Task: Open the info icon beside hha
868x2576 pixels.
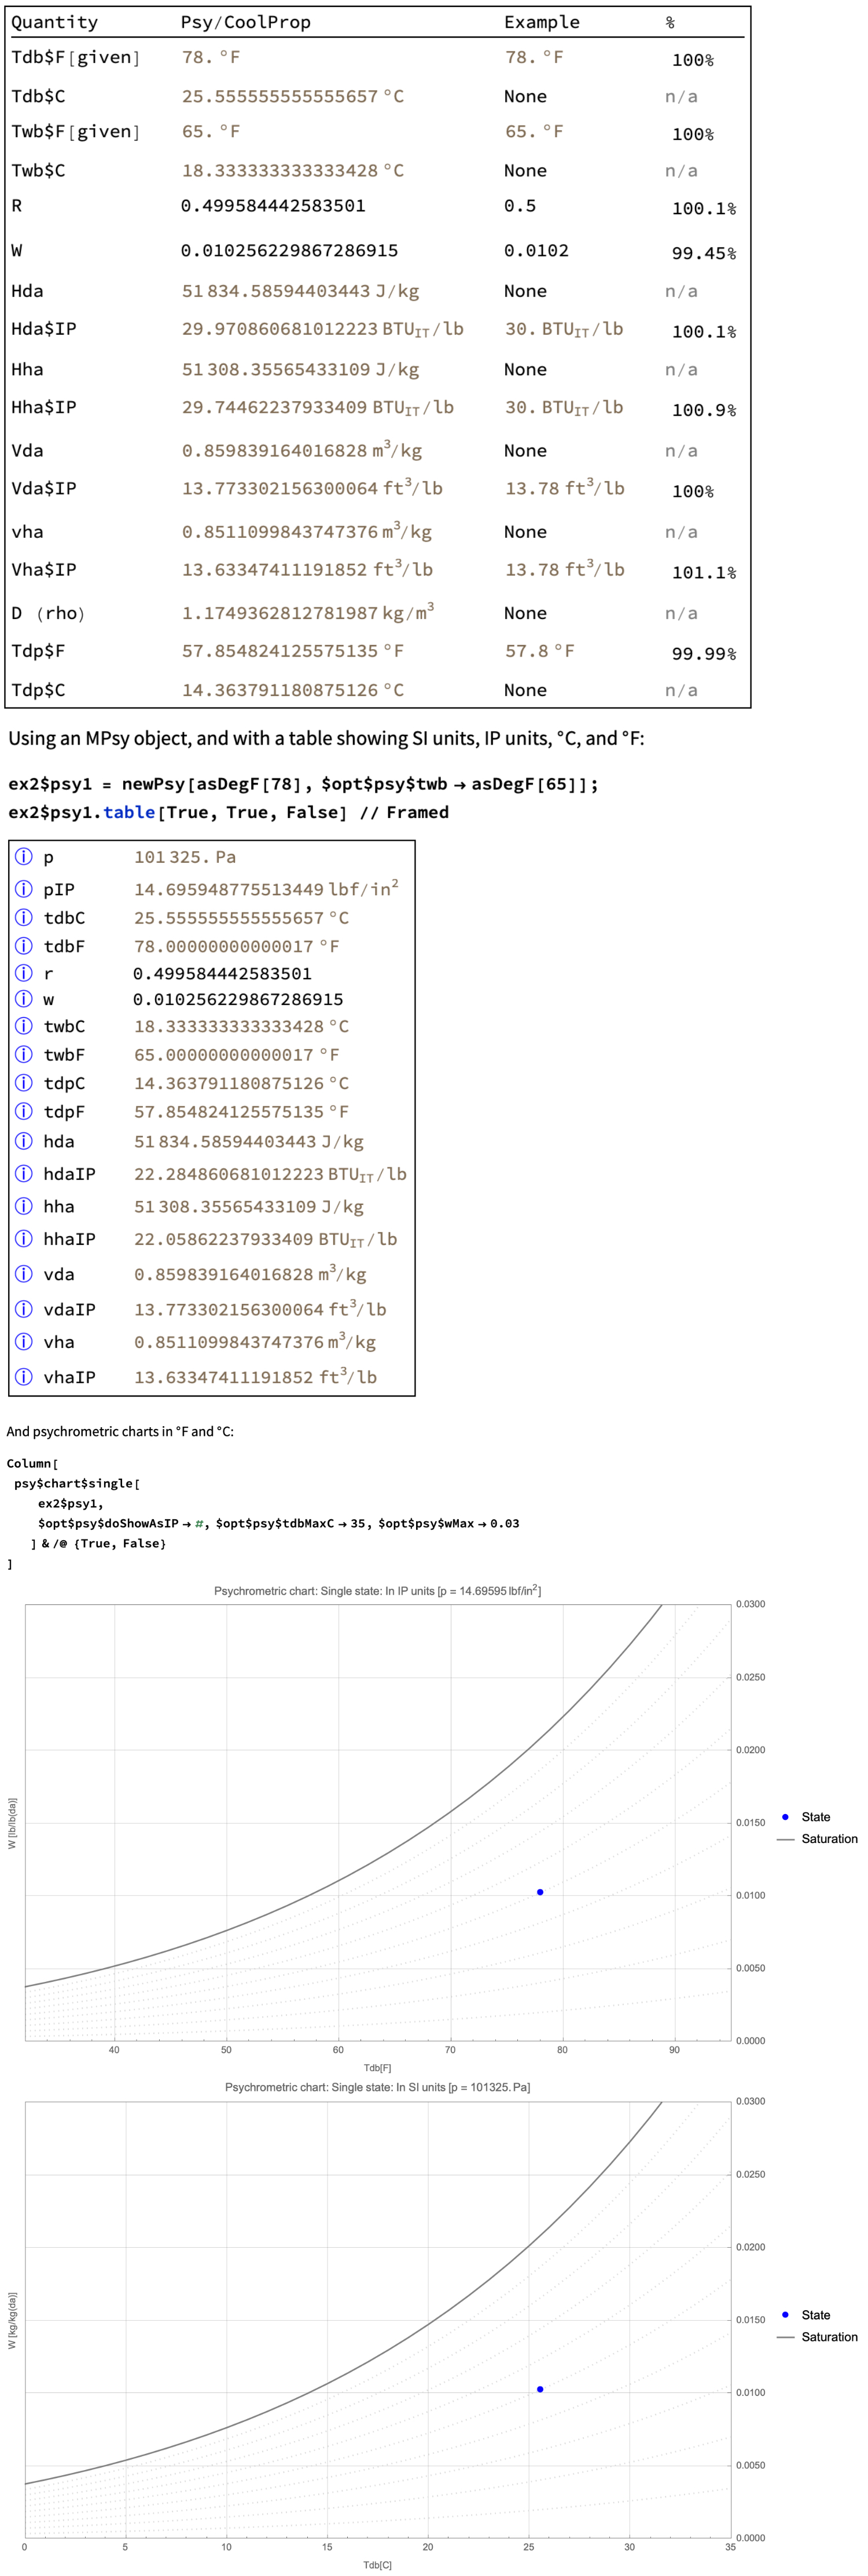Action: click(x=24, y=1206)
